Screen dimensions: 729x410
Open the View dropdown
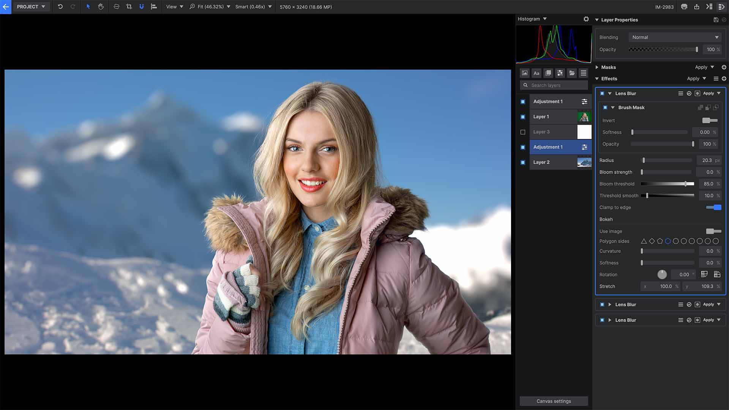[175, 6]
